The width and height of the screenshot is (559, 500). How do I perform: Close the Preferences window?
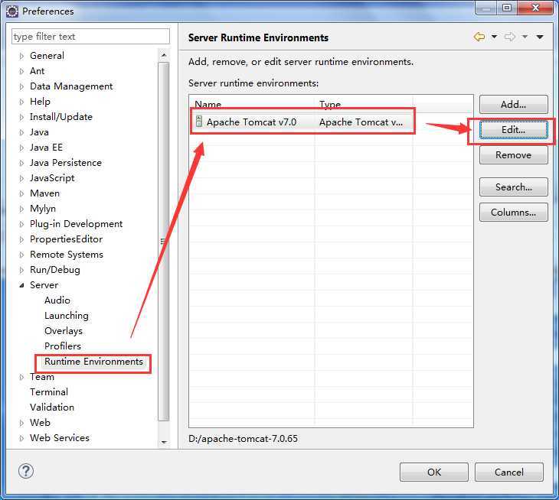535,8
